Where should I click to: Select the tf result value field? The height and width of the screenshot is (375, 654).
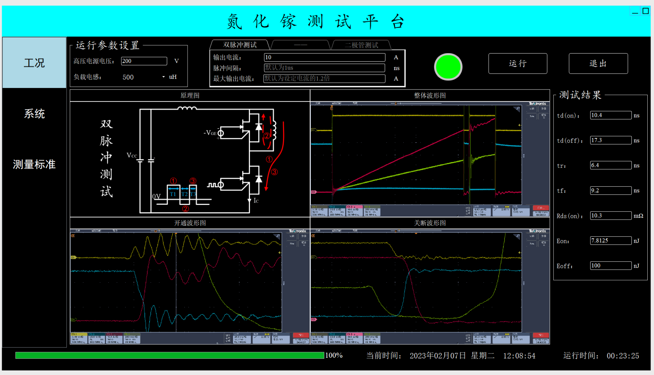click(611, 190)
